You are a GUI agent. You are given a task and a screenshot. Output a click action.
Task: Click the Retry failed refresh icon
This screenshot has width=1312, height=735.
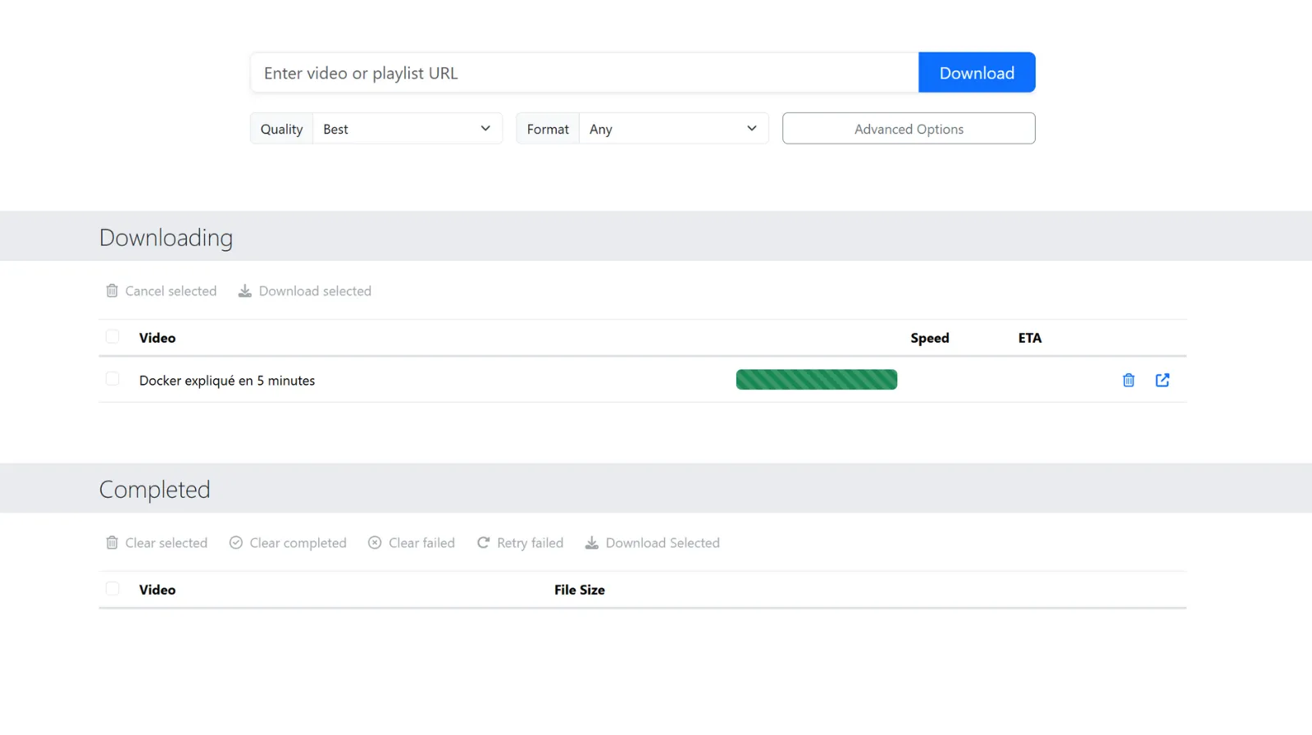(484, 543)
